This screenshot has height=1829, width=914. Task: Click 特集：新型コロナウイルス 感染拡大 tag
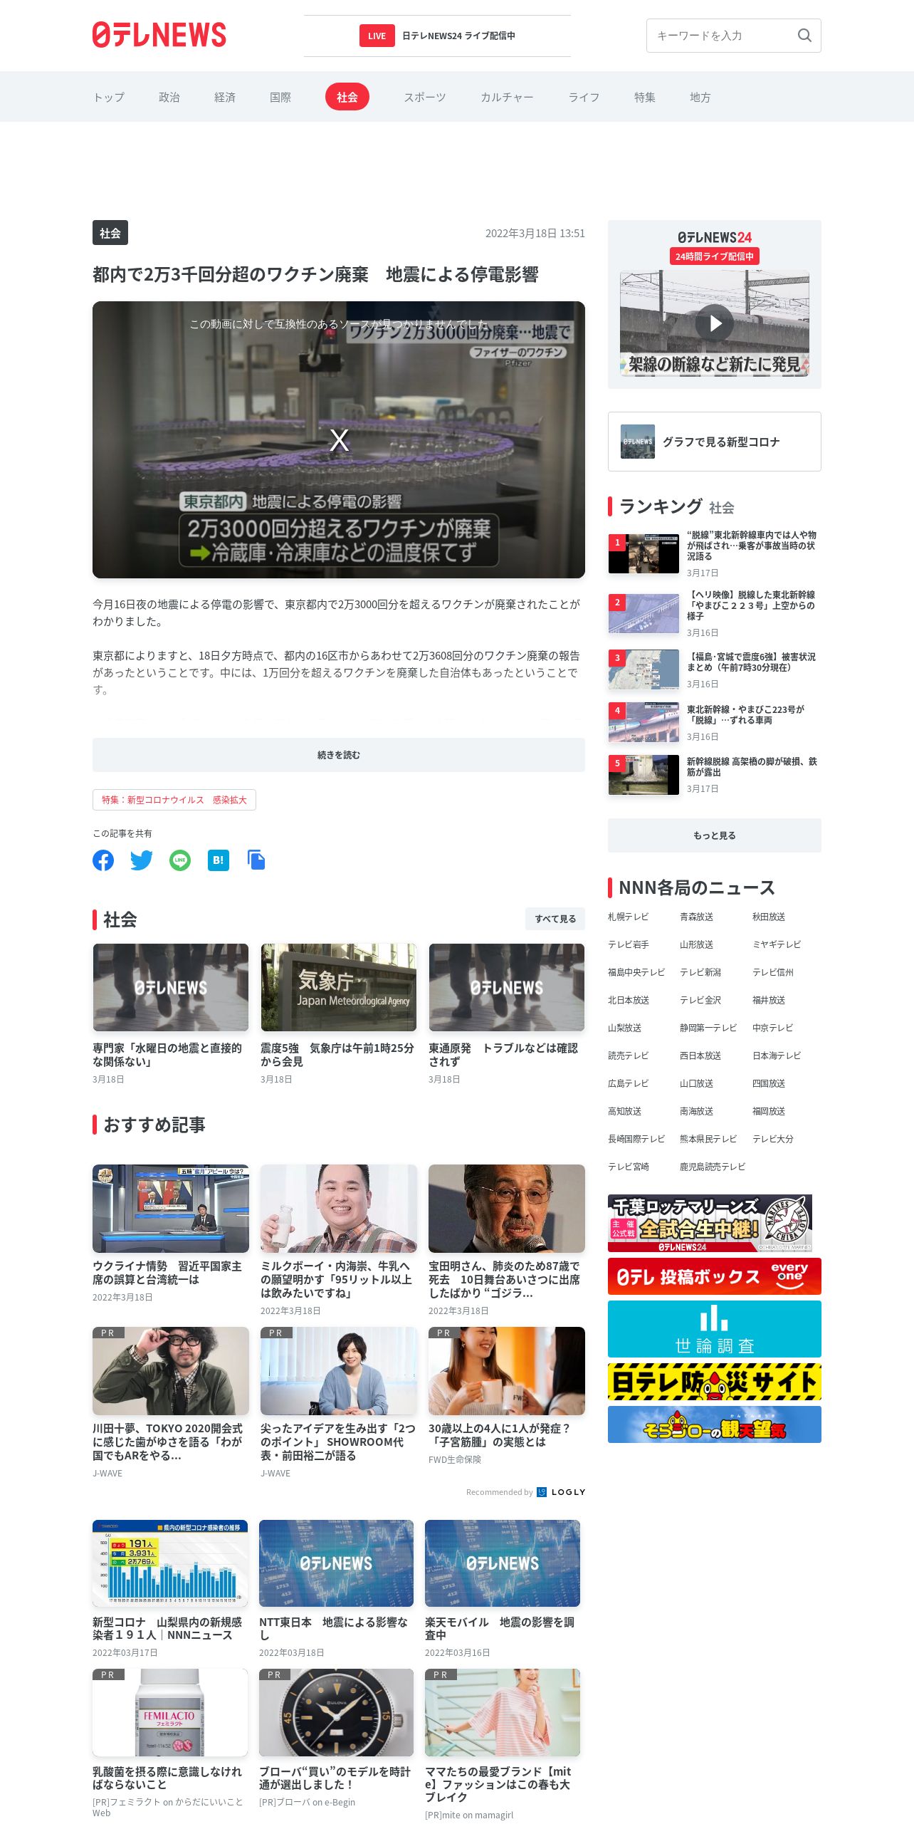tap(174, 800)
